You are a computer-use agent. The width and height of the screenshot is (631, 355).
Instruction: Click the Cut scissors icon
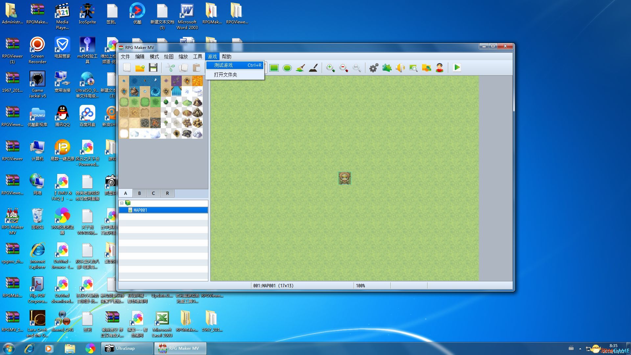click(x=170, y=68)
